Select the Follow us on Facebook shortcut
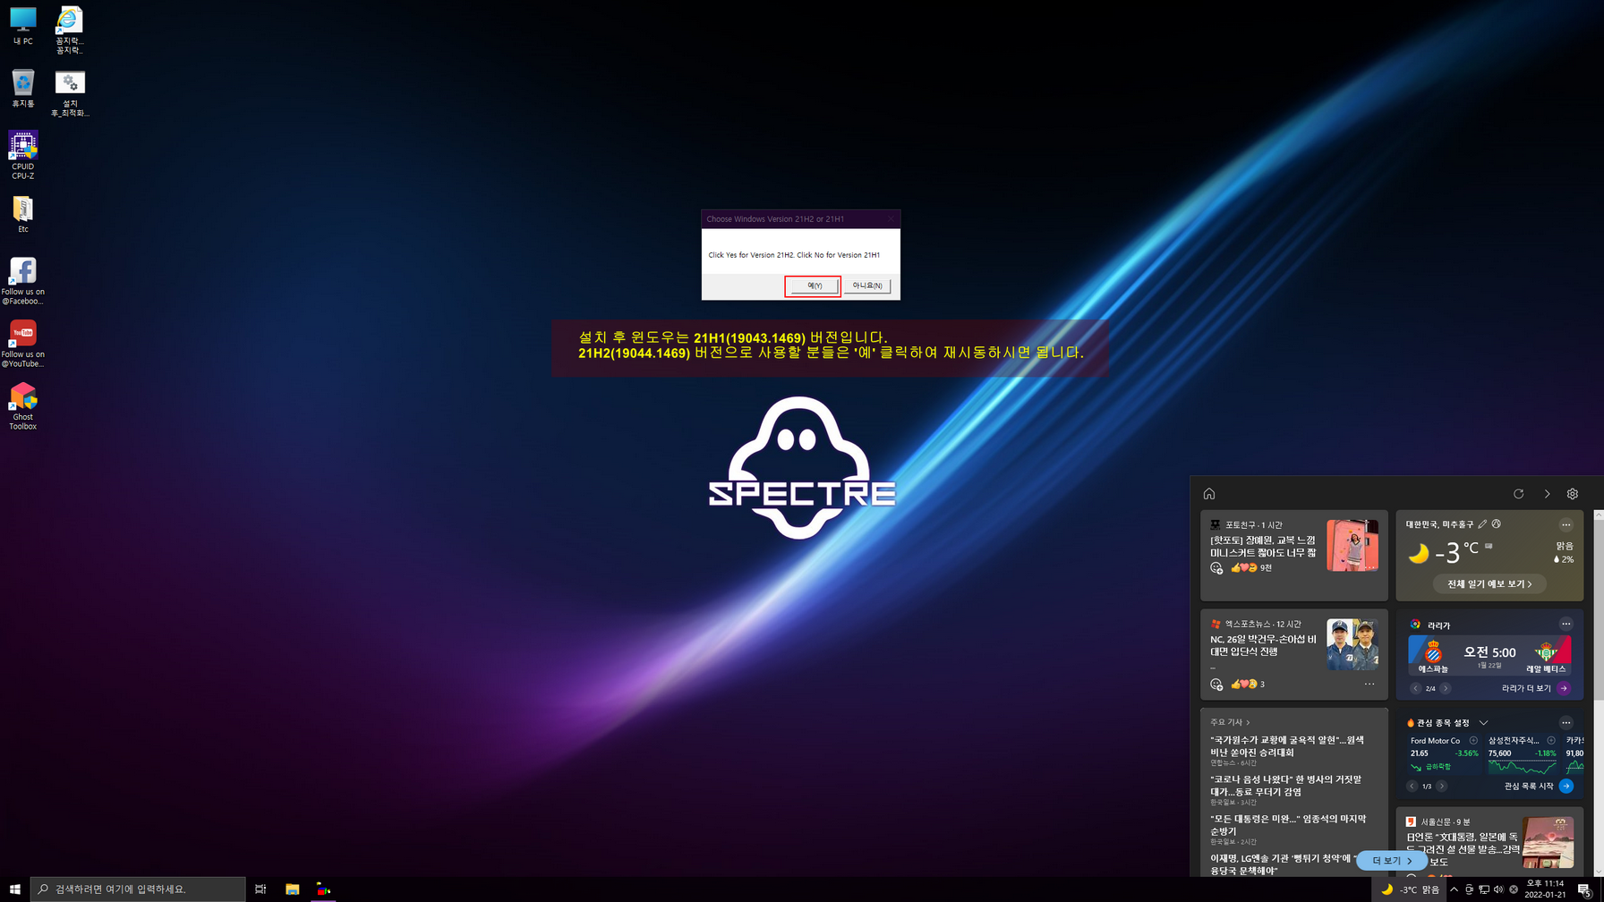This screenshot has width=1604, height=902. click(x=22, y=281)
